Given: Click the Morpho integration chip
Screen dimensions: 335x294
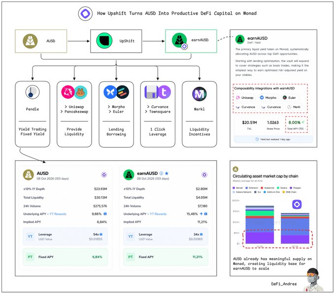Looking at the screenshot, I should tap(268, 98).
